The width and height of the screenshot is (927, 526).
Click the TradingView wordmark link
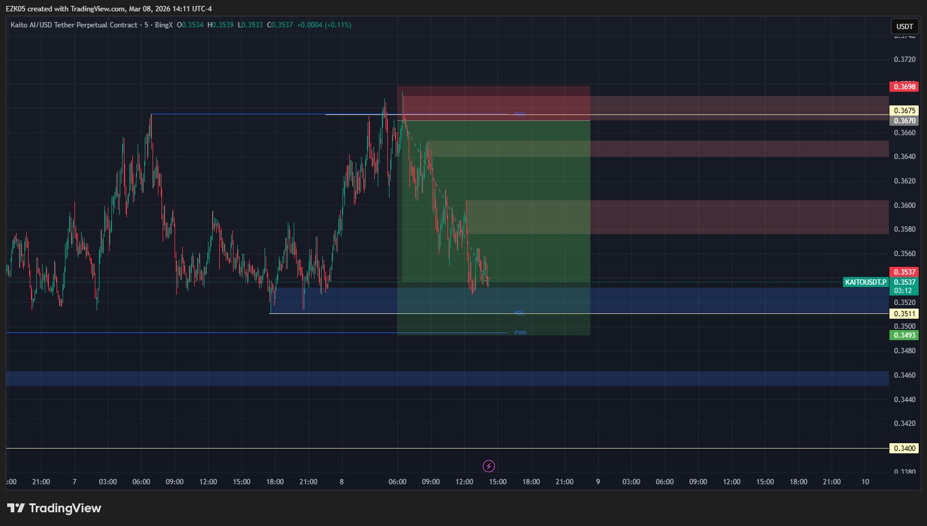[65, 508]
